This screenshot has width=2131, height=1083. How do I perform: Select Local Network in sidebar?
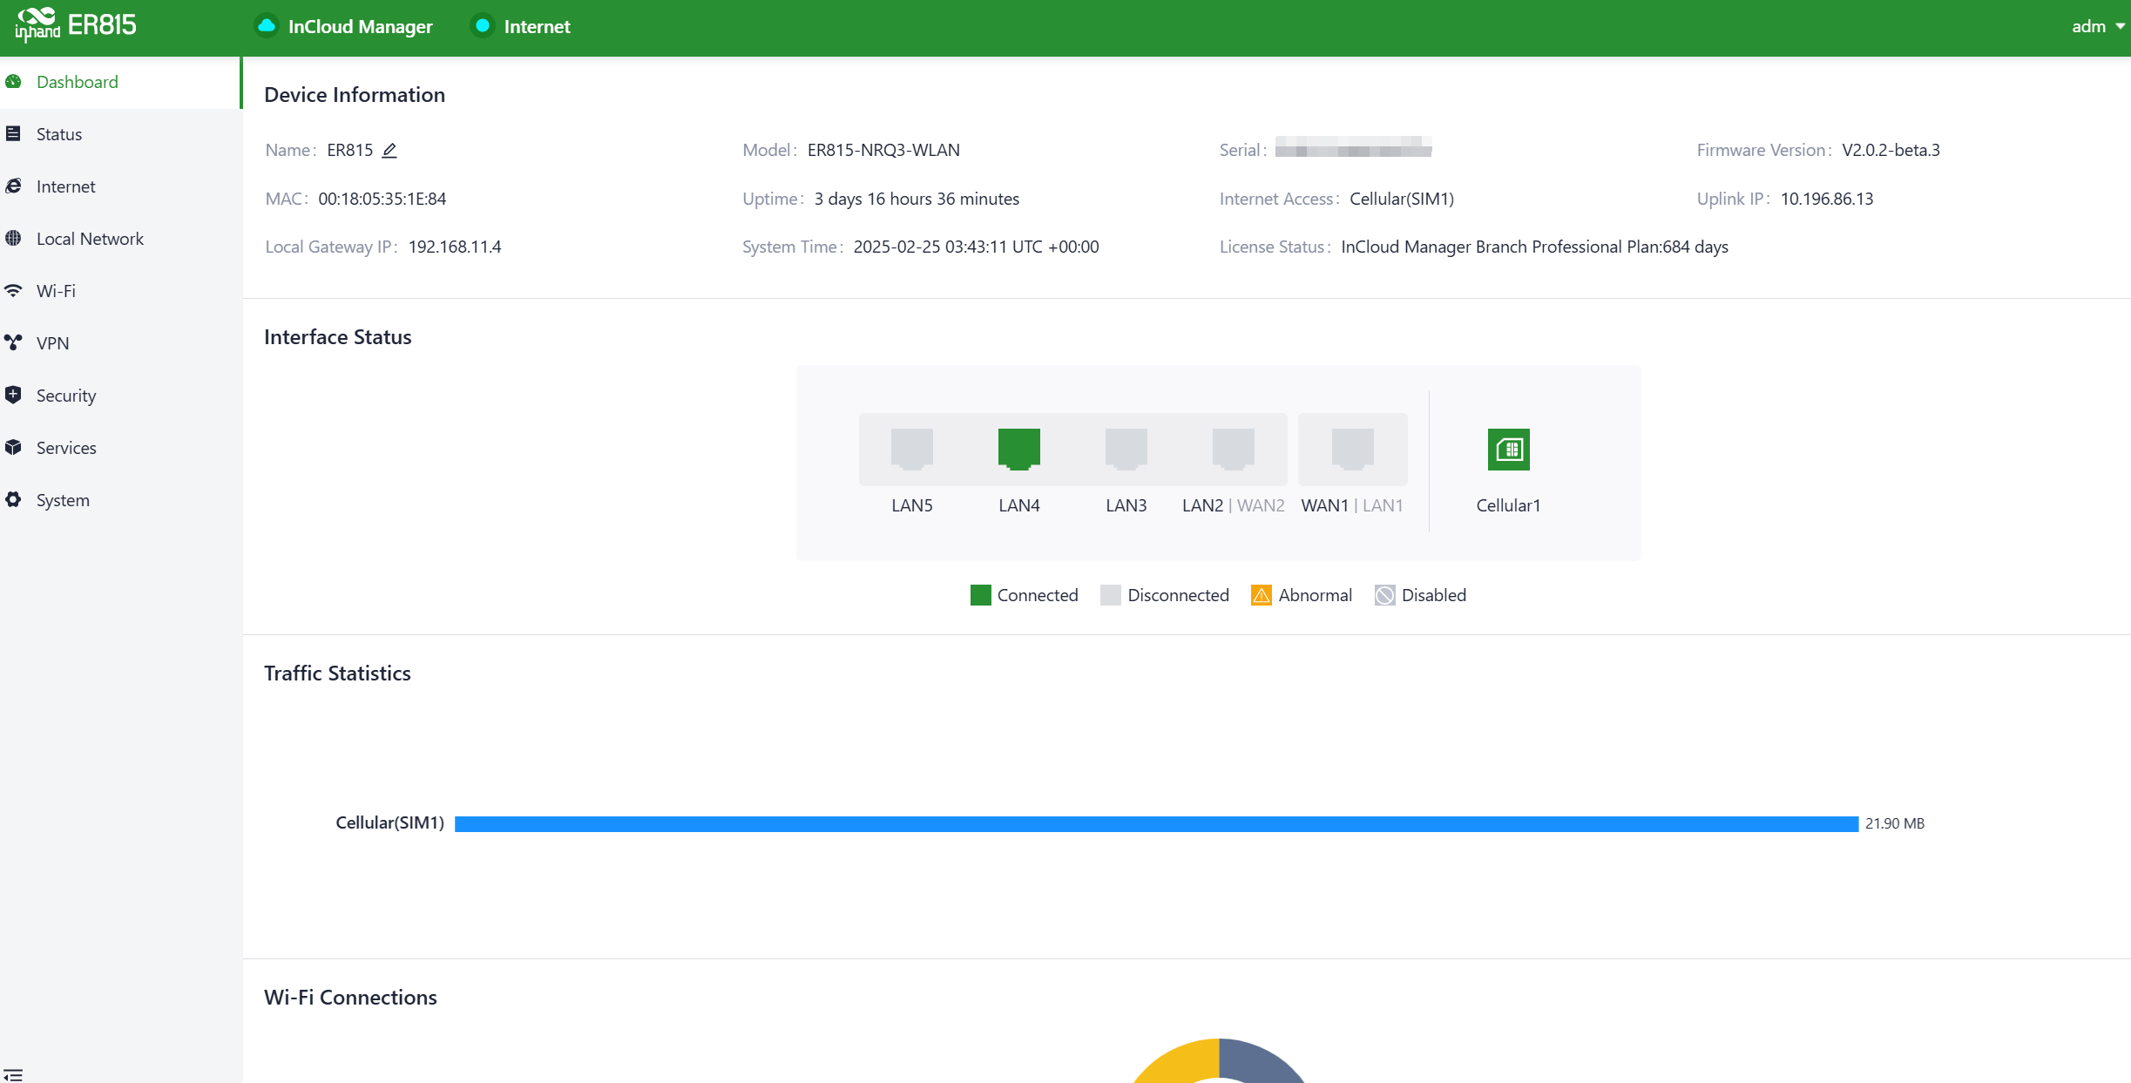[x=89, y=239]
